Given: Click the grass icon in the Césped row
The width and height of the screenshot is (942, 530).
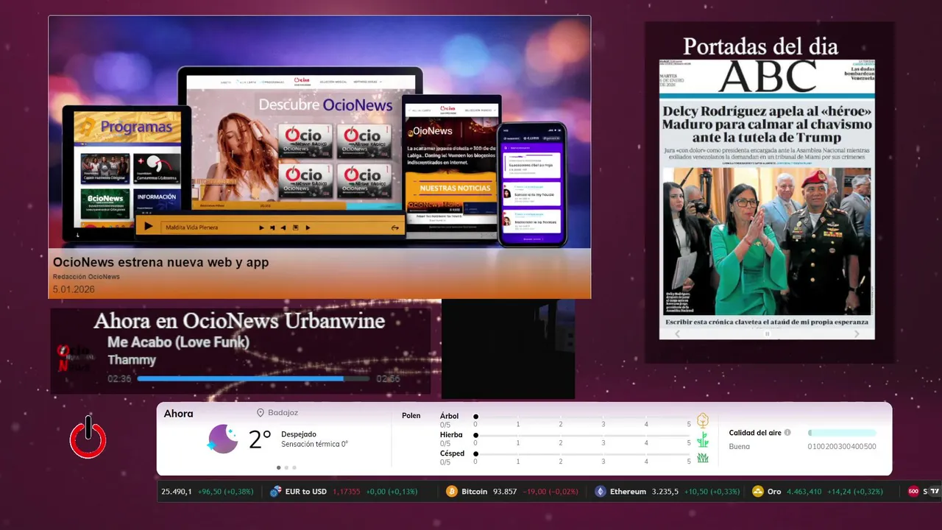Looking at the screenshot, I should (703, 458).
